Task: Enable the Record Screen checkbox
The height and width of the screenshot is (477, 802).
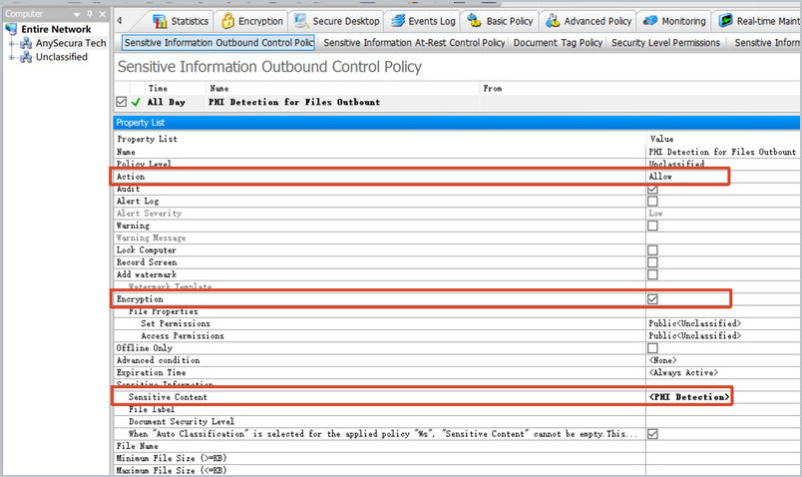Action: point(652,262)
